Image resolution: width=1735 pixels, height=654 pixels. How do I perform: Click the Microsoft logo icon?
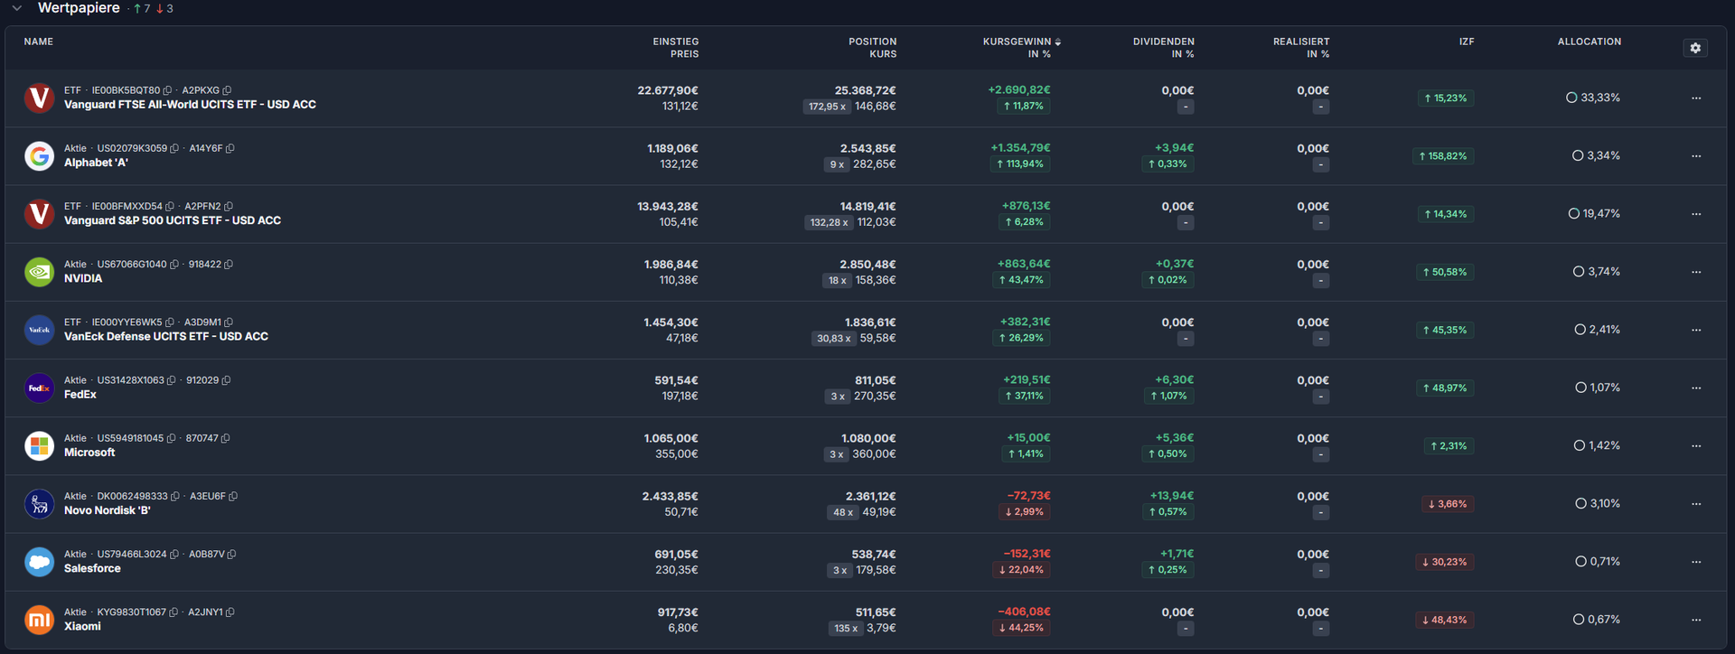(x=39, y=446)
